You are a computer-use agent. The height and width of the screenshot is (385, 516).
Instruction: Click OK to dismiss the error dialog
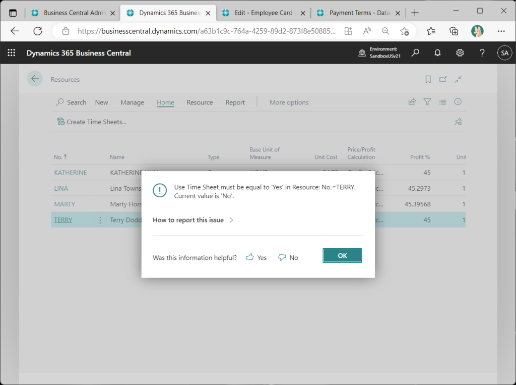(x=342, y=255)
